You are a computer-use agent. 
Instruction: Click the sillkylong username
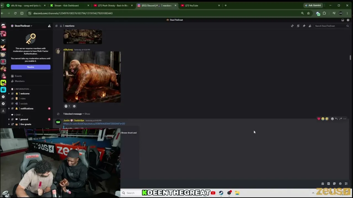[x=68, y=50]
